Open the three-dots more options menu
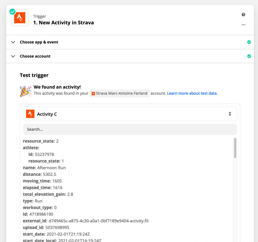Image resolution: width=258 pixels, height=242 pixels. (243, 25)
